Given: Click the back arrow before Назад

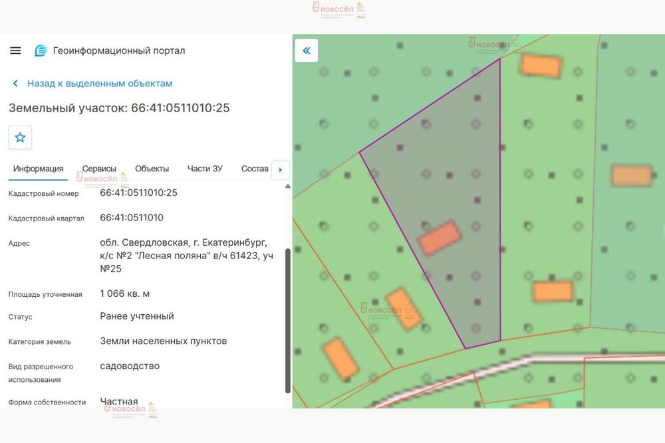Looking at the screenshot, I should [16, 84].
